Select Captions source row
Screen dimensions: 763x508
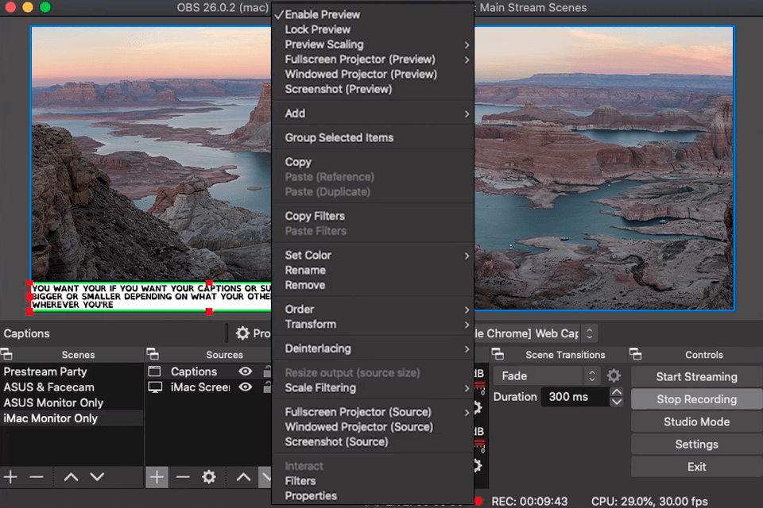pyautogui.click(x=208, y=371)
